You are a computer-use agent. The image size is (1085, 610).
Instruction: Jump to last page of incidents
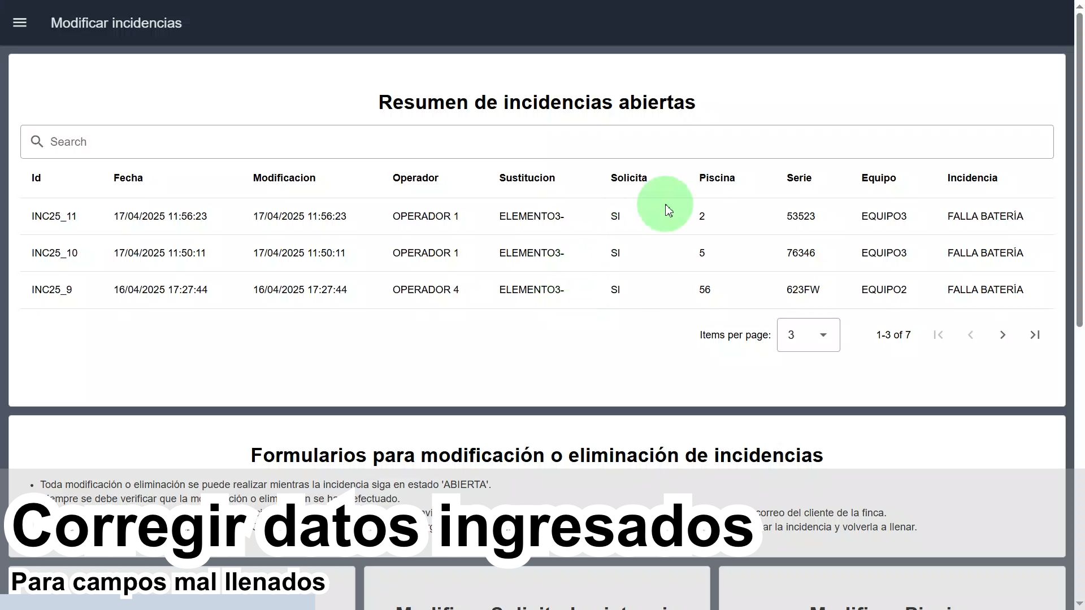pyautogui.click(x=1035, y=335)
